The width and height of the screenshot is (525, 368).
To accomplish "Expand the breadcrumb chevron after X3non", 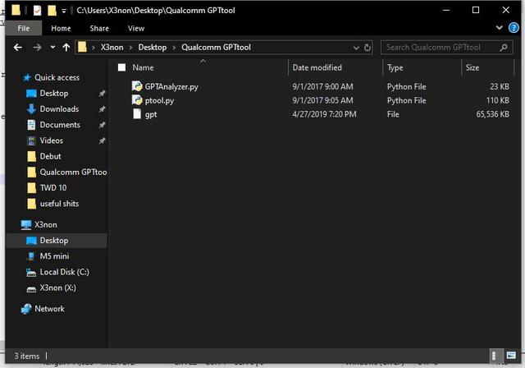I will [130, 48].
